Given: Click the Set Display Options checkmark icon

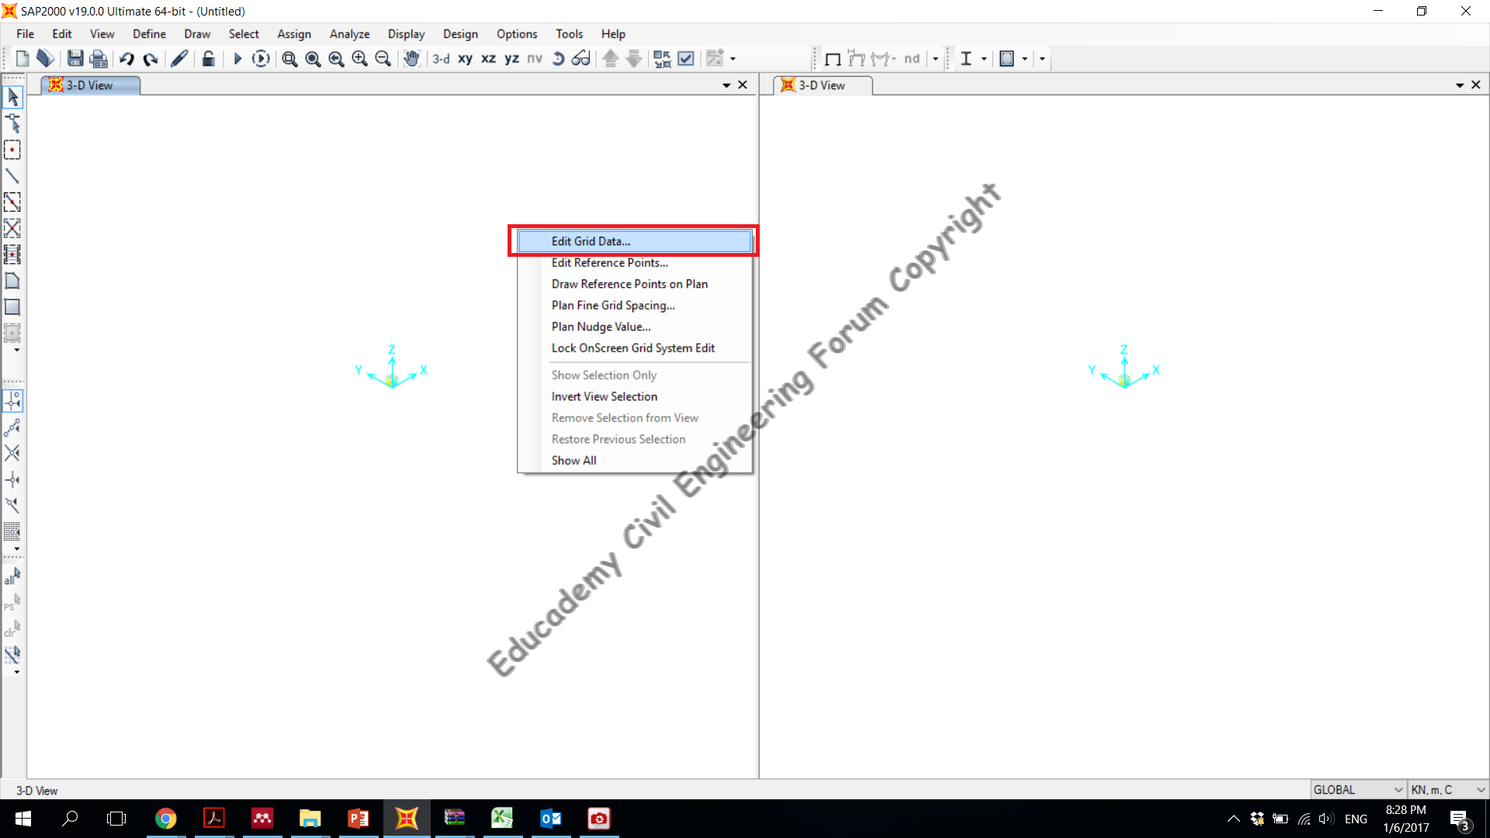Looking at the screenshot, I should (686, 58).
